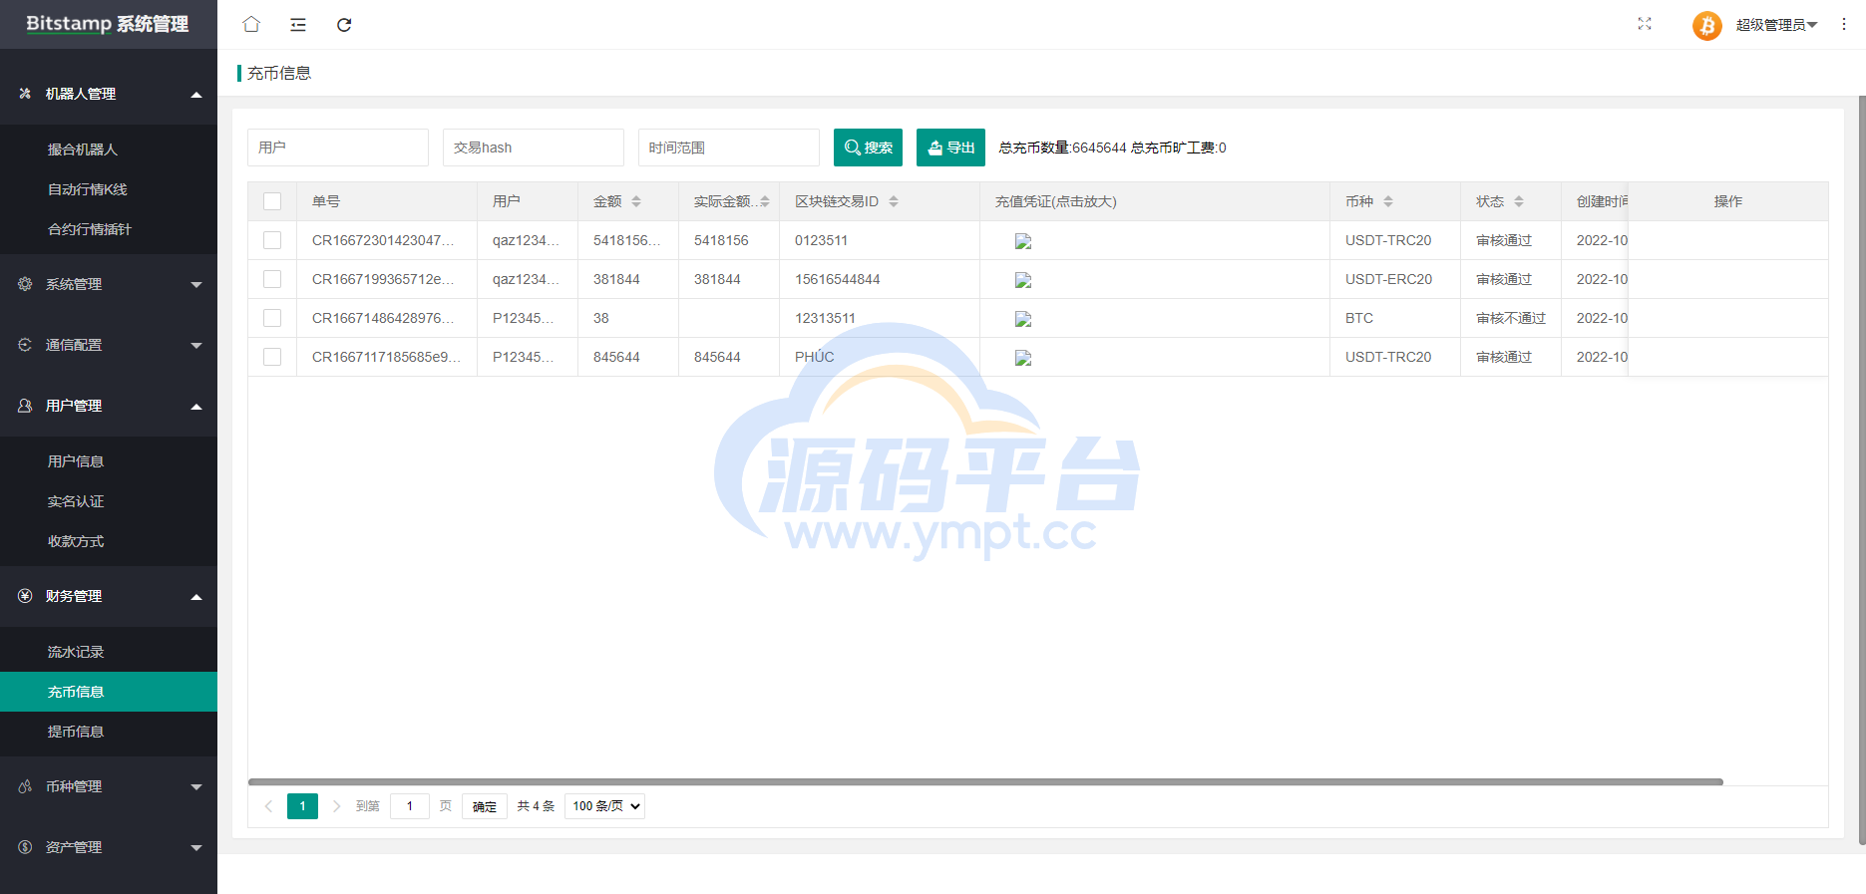Open the 超级管理员 account dropdown
The height and width of the screenshot is (894, 1866).
pyautogui.click(x=1776, y=25)
